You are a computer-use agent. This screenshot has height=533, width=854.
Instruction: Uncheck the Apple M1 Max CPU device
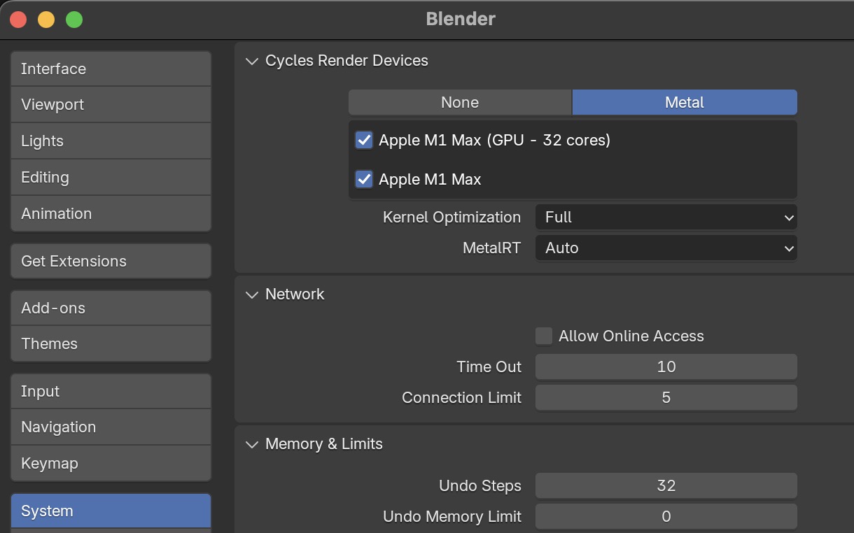364,179
